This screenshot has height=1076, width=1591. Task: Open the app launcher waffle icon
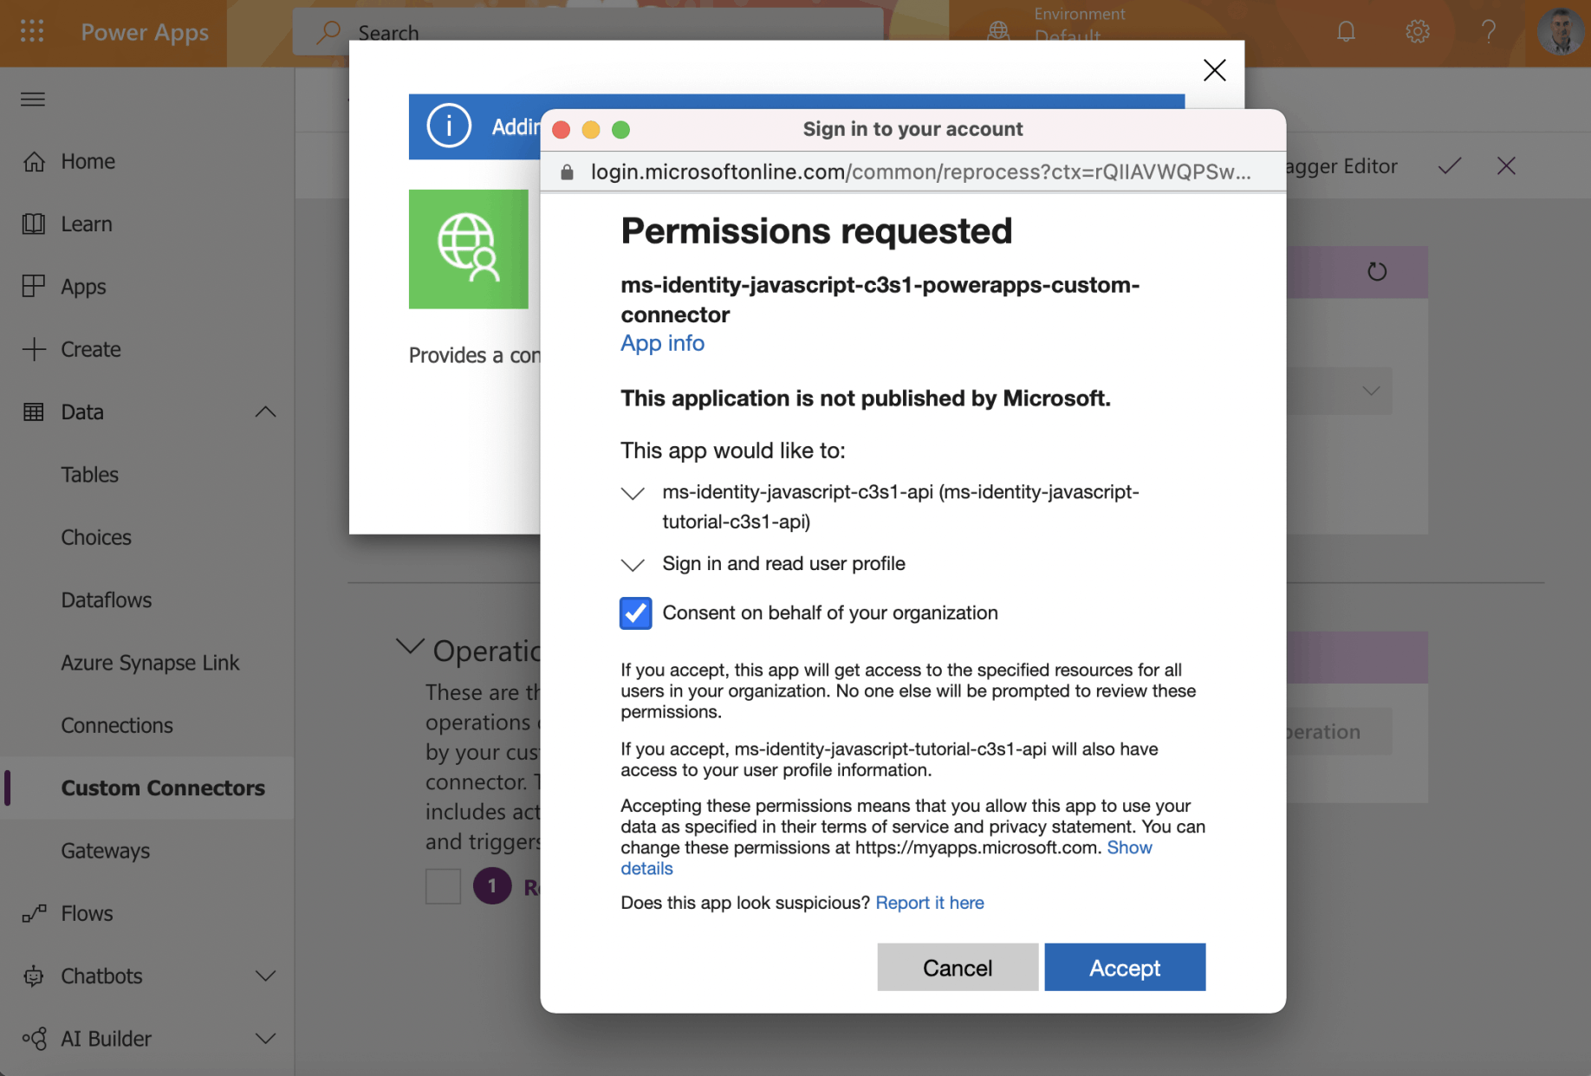(x=32, y=32)
